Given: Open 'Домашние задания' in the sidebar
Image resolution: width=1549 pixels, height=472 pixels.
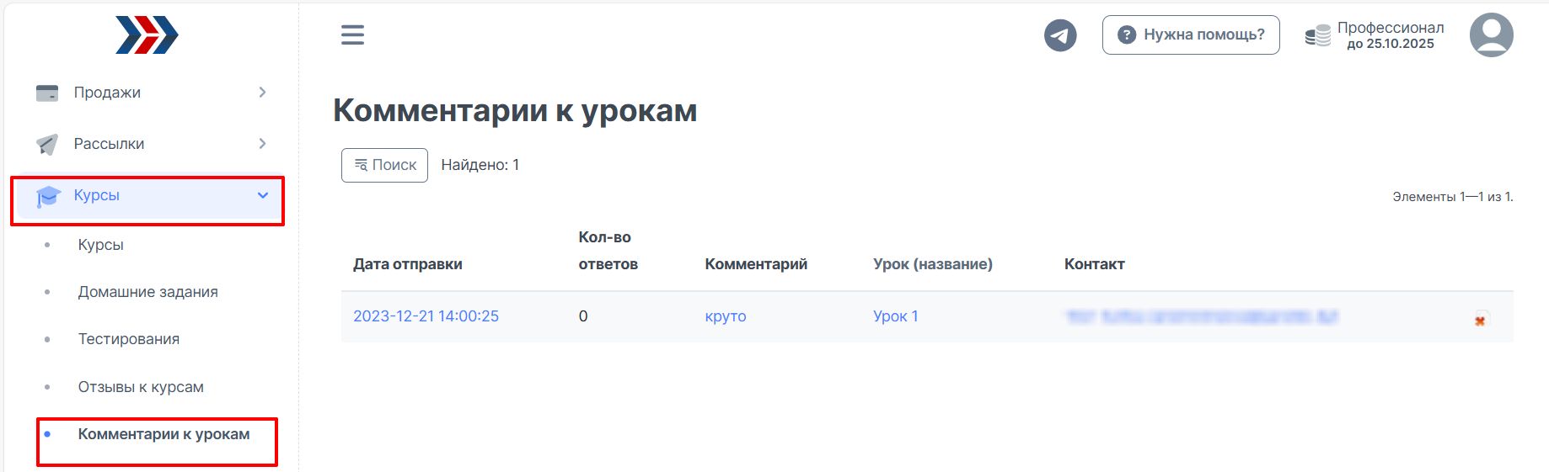Looking at the screenshot, I should click(148, 292).
